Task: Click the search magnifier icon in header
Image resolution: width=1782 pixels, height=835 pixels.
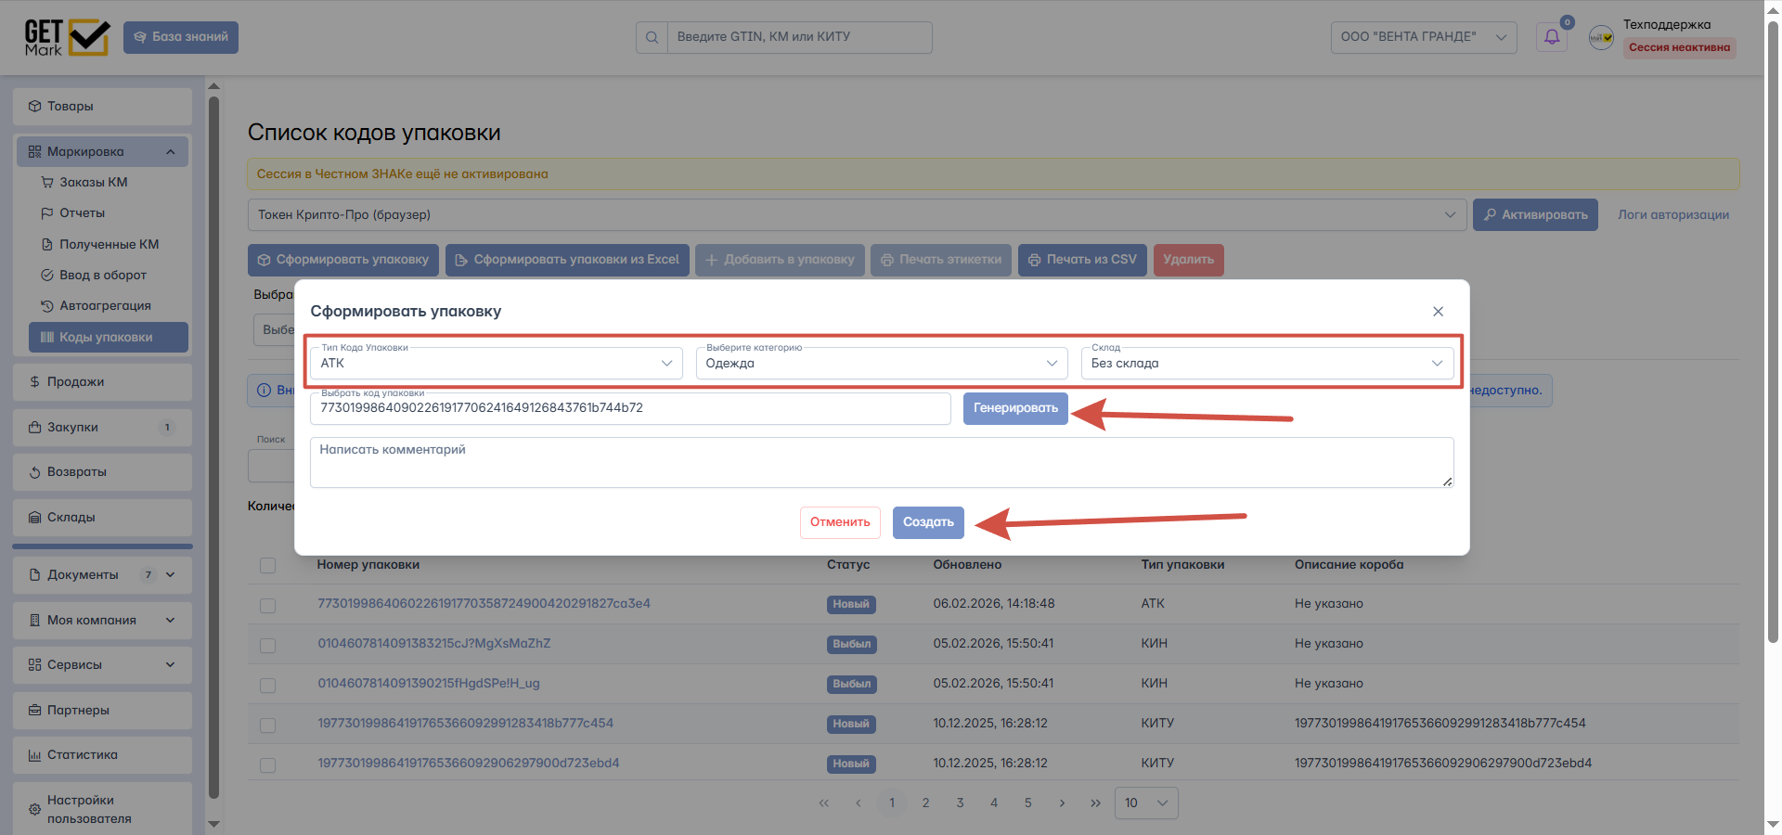Action: click(652, 37)
